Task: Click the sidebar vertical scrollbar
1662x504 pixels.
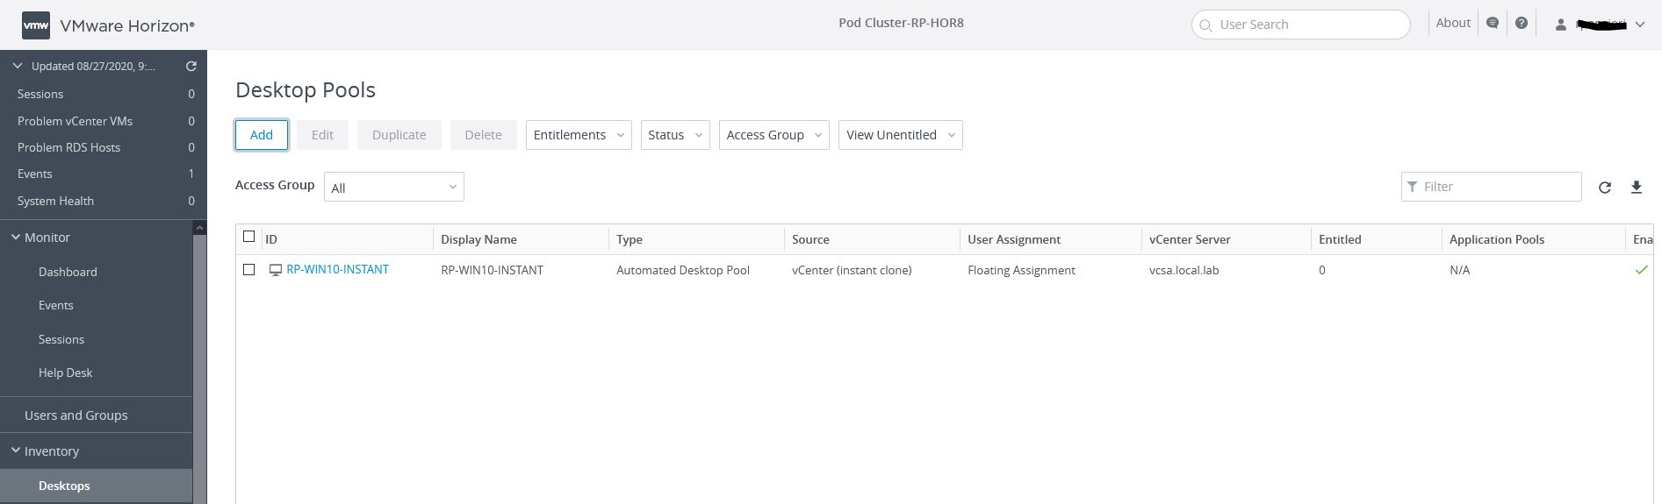Action: click(x=200, y=368)
